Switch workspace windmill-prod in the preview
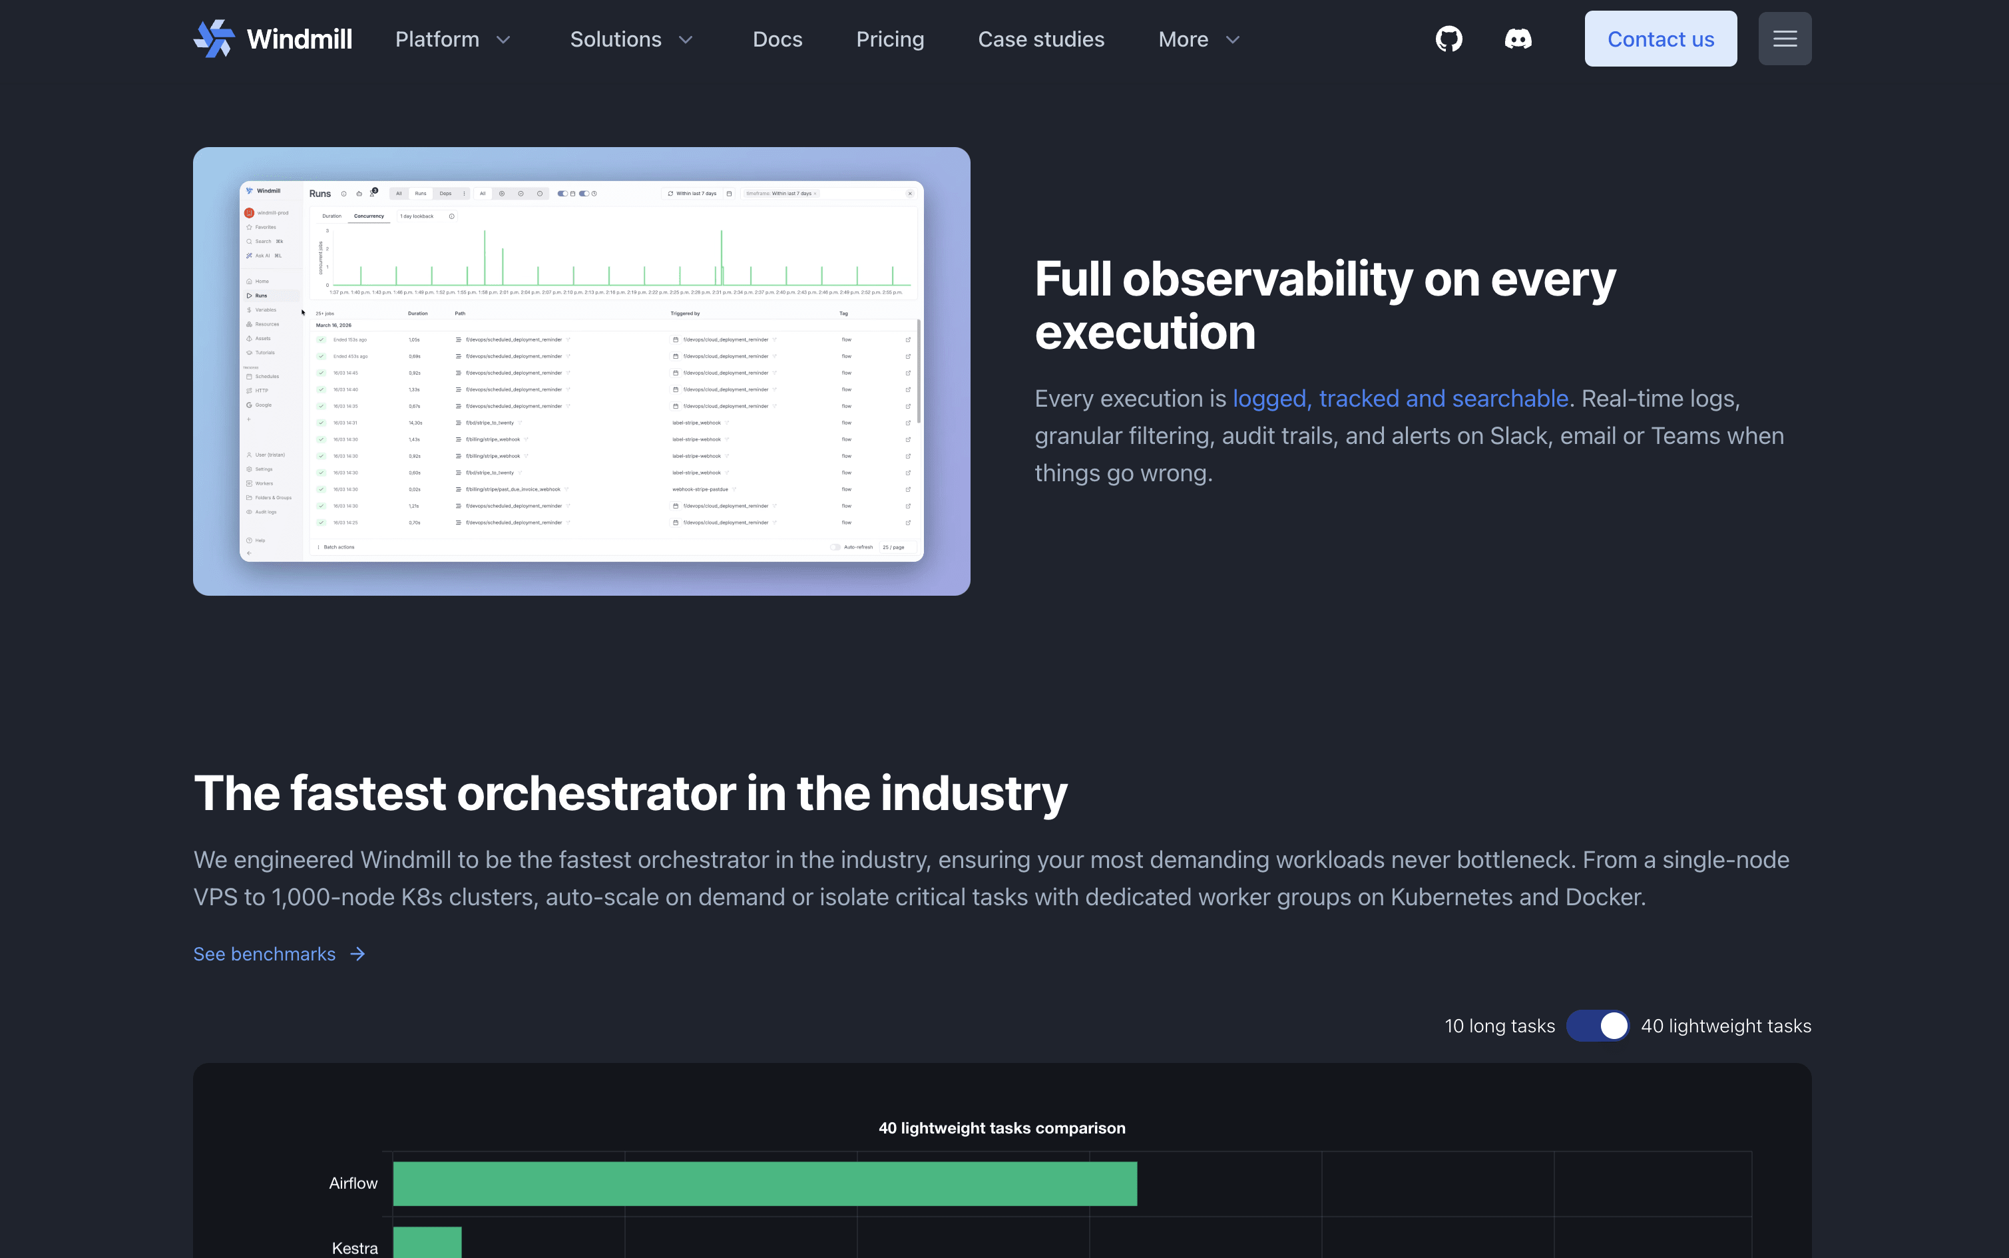Viewport: 2009px width, 1258px height. (267, 213)
